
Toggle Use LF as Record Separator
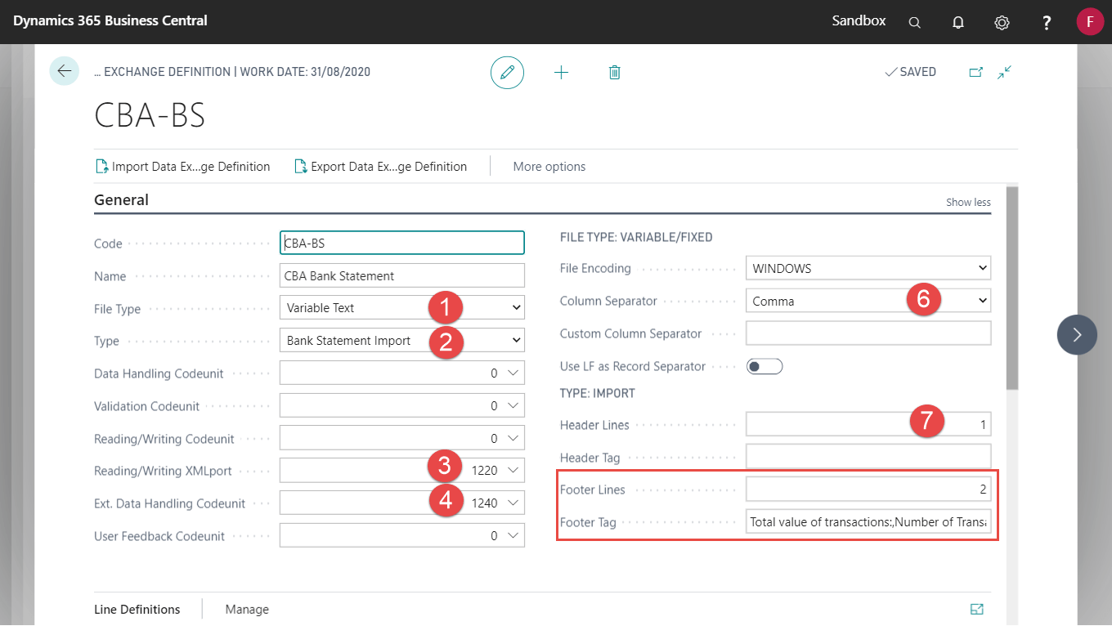[x=764, y=366]
